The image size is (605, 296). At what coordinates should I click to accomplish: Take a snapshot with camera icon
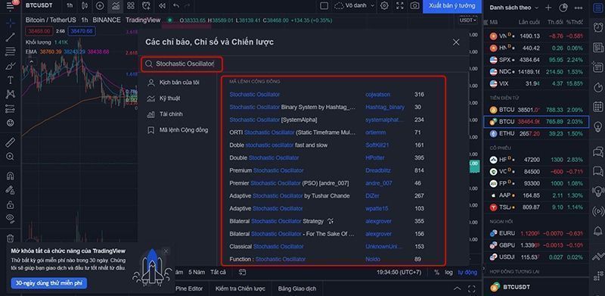(x=414, y=6)
